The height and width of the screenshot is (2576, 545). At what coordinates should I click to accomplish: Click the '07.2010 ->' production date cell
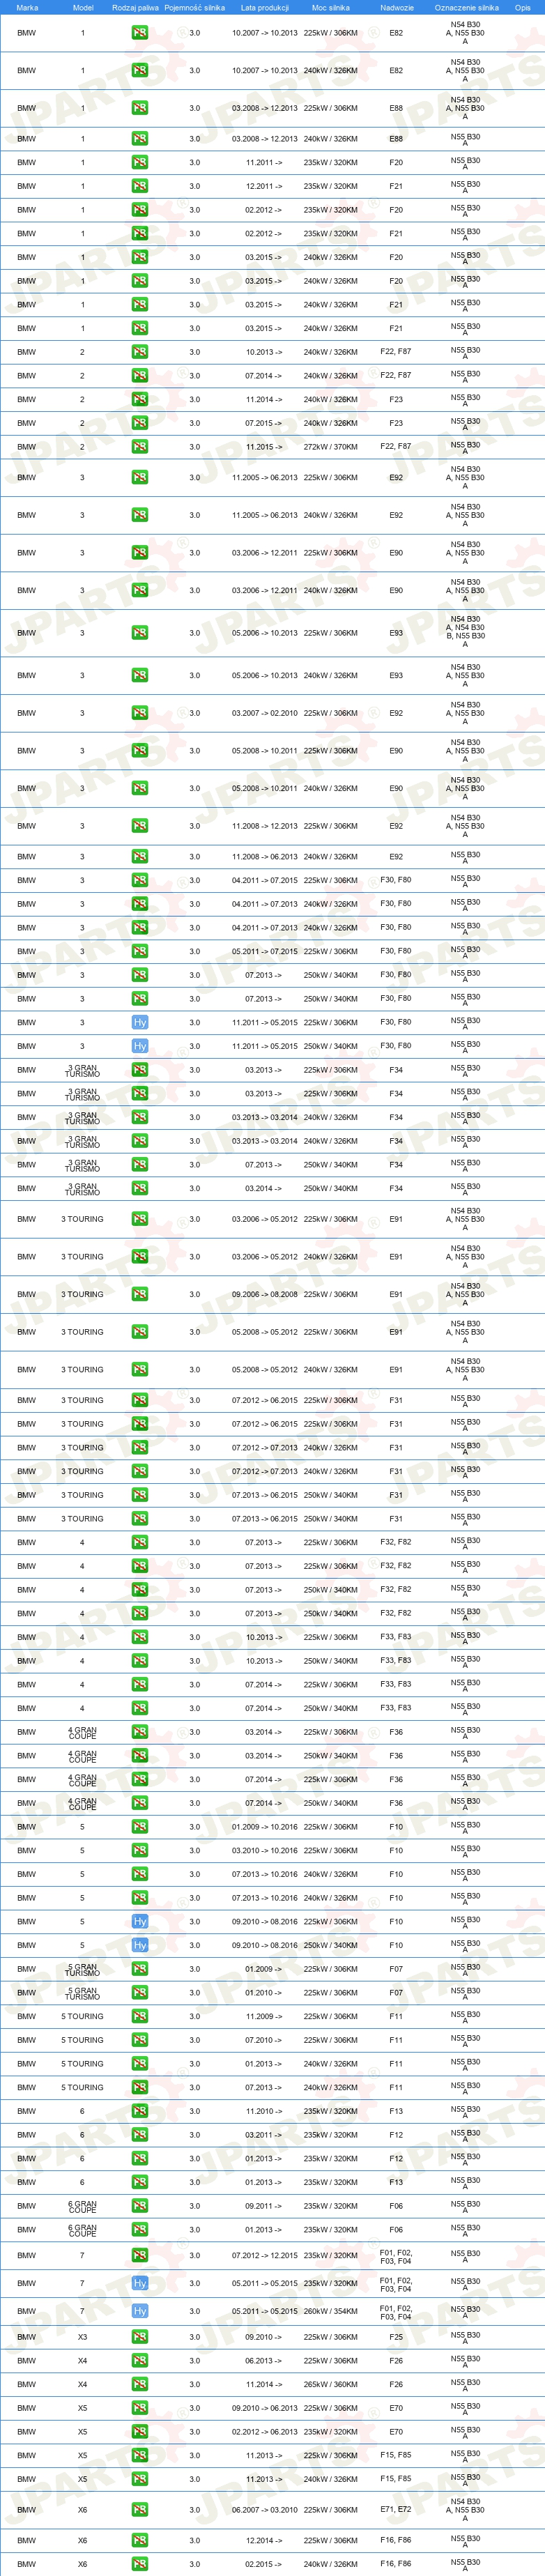tap(264, 2040)
